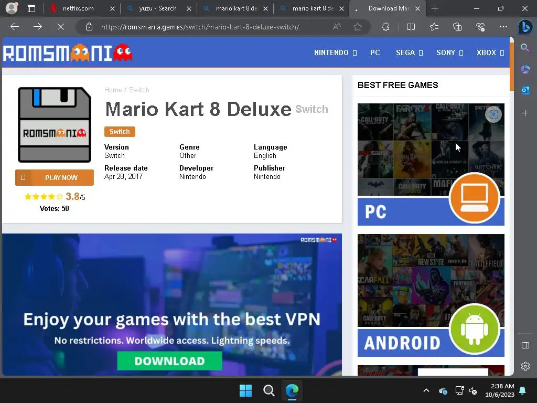
Task: Open sidebar settings gear icon
Action: (525, 366)
